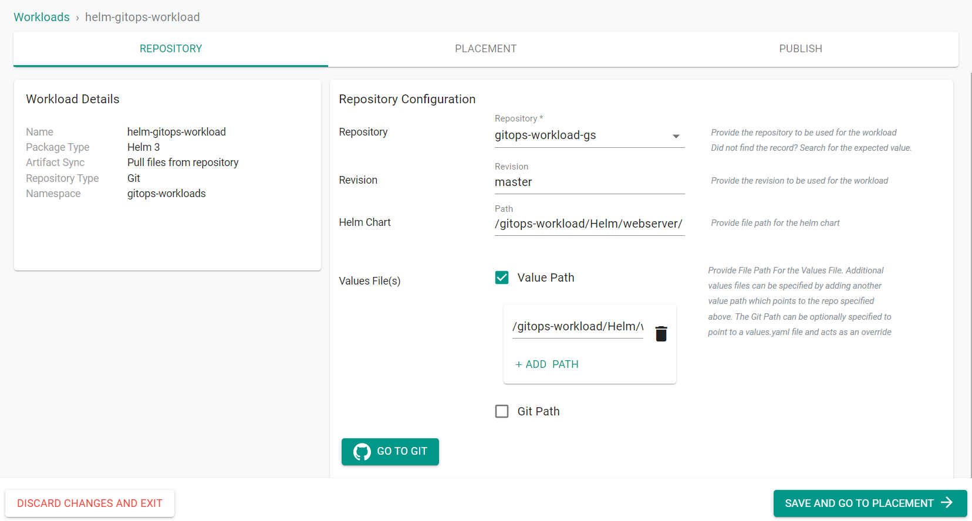972x521 pixels.
Task: Select the helm-gitops-workload name value
Action: point(177,132)
